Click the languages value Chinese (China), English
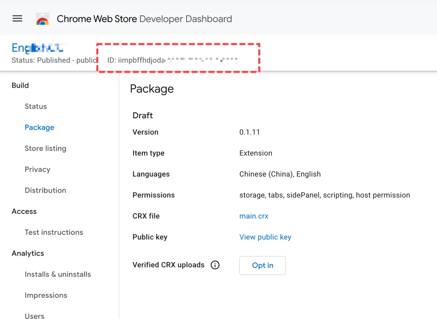437x319 pixels. pyautogui.click(x=280, y=174)
